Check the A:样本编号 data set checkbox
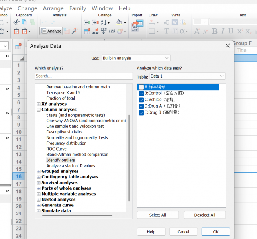Viewport: 257px width, 239px height. (141, 87)
